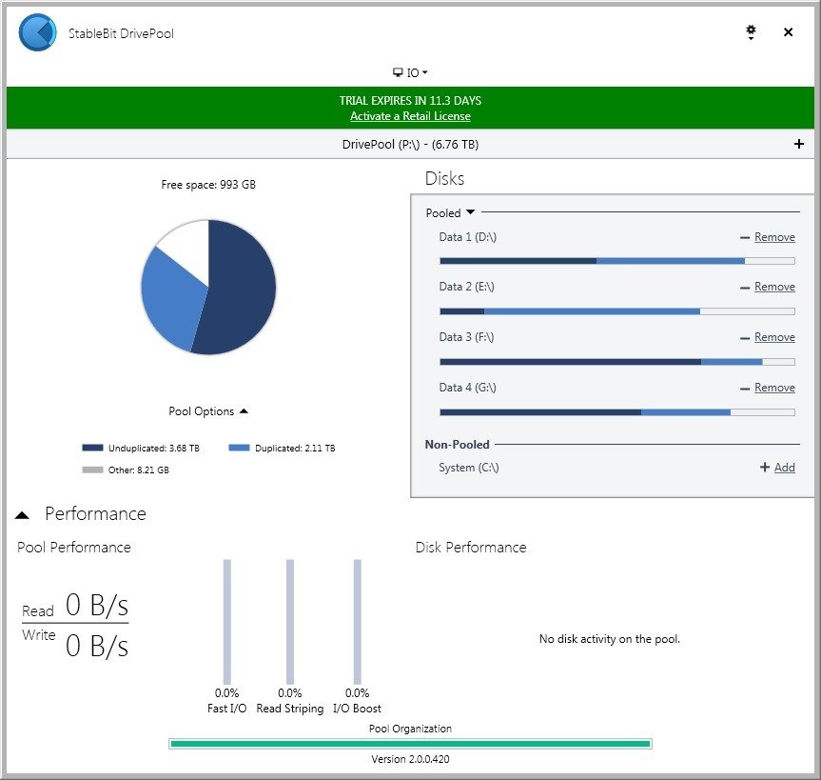Close the DrivePool window
Image resolution: width=821 pixels, height=780 pixels.
click(788, 32)
